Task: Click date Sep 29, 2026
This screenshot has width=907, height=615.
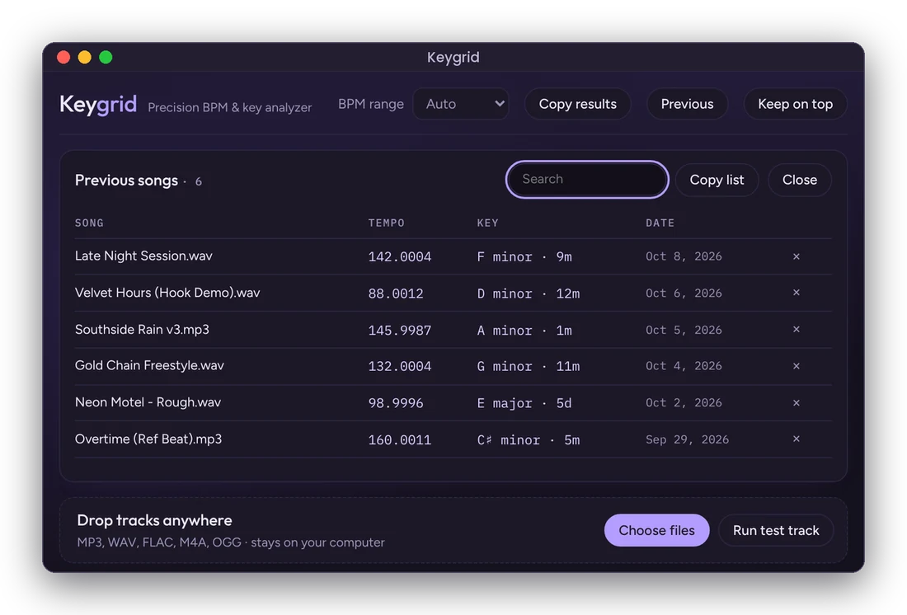Action: 687,439
